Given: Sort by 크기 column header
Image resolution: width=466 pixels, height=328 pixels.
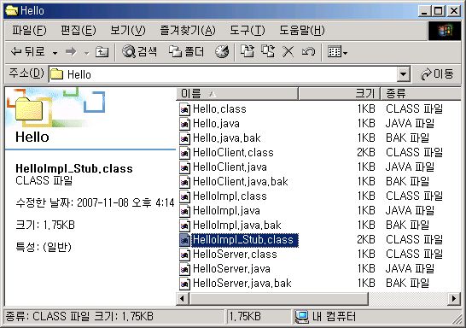Looking at the screenshot, I should click(340, 94).
